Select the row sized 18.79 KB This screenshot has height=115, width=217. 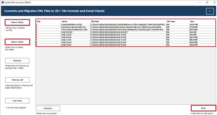[x=125, y=37]
